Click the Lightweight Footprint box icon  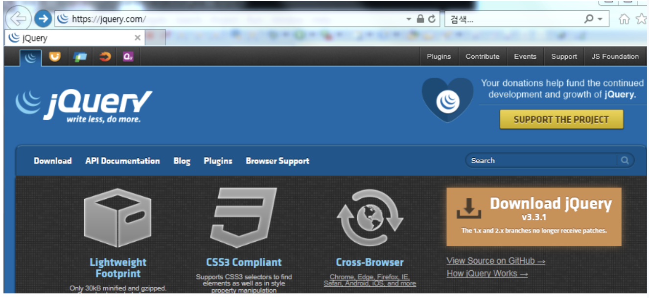pyautogui.click(x=117, y=217)
